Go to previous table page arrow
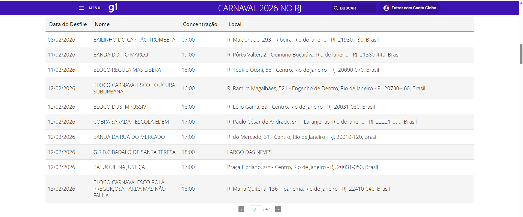523x217 pixels. pyautogui.click(x=241, y=209)
